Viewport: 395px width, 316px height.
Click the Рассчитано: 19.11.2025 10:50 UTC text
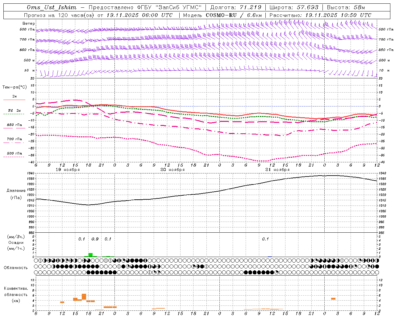(320, 15)
